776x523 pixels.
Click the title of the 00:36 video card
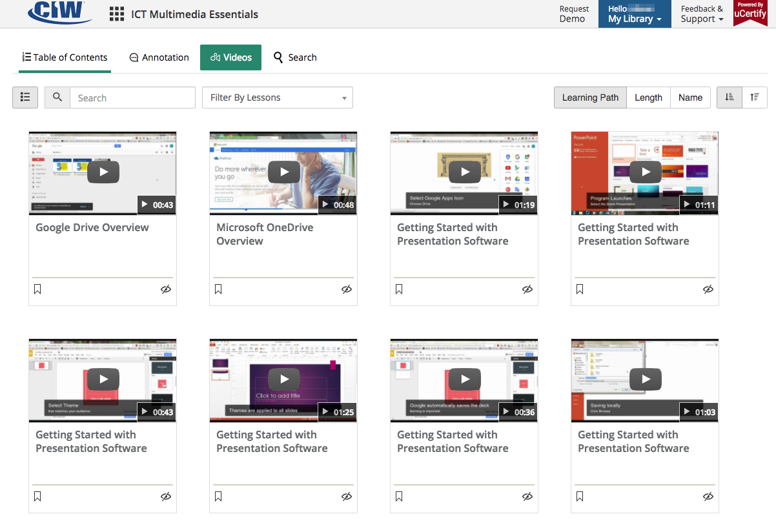click(x=453, y=441)
